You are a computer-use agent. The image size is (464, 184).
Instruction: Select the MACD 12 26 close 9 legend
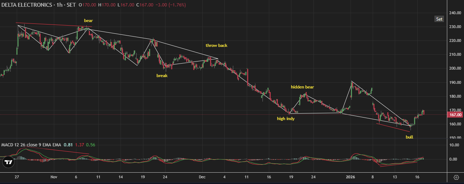click(x=31, y=145)
